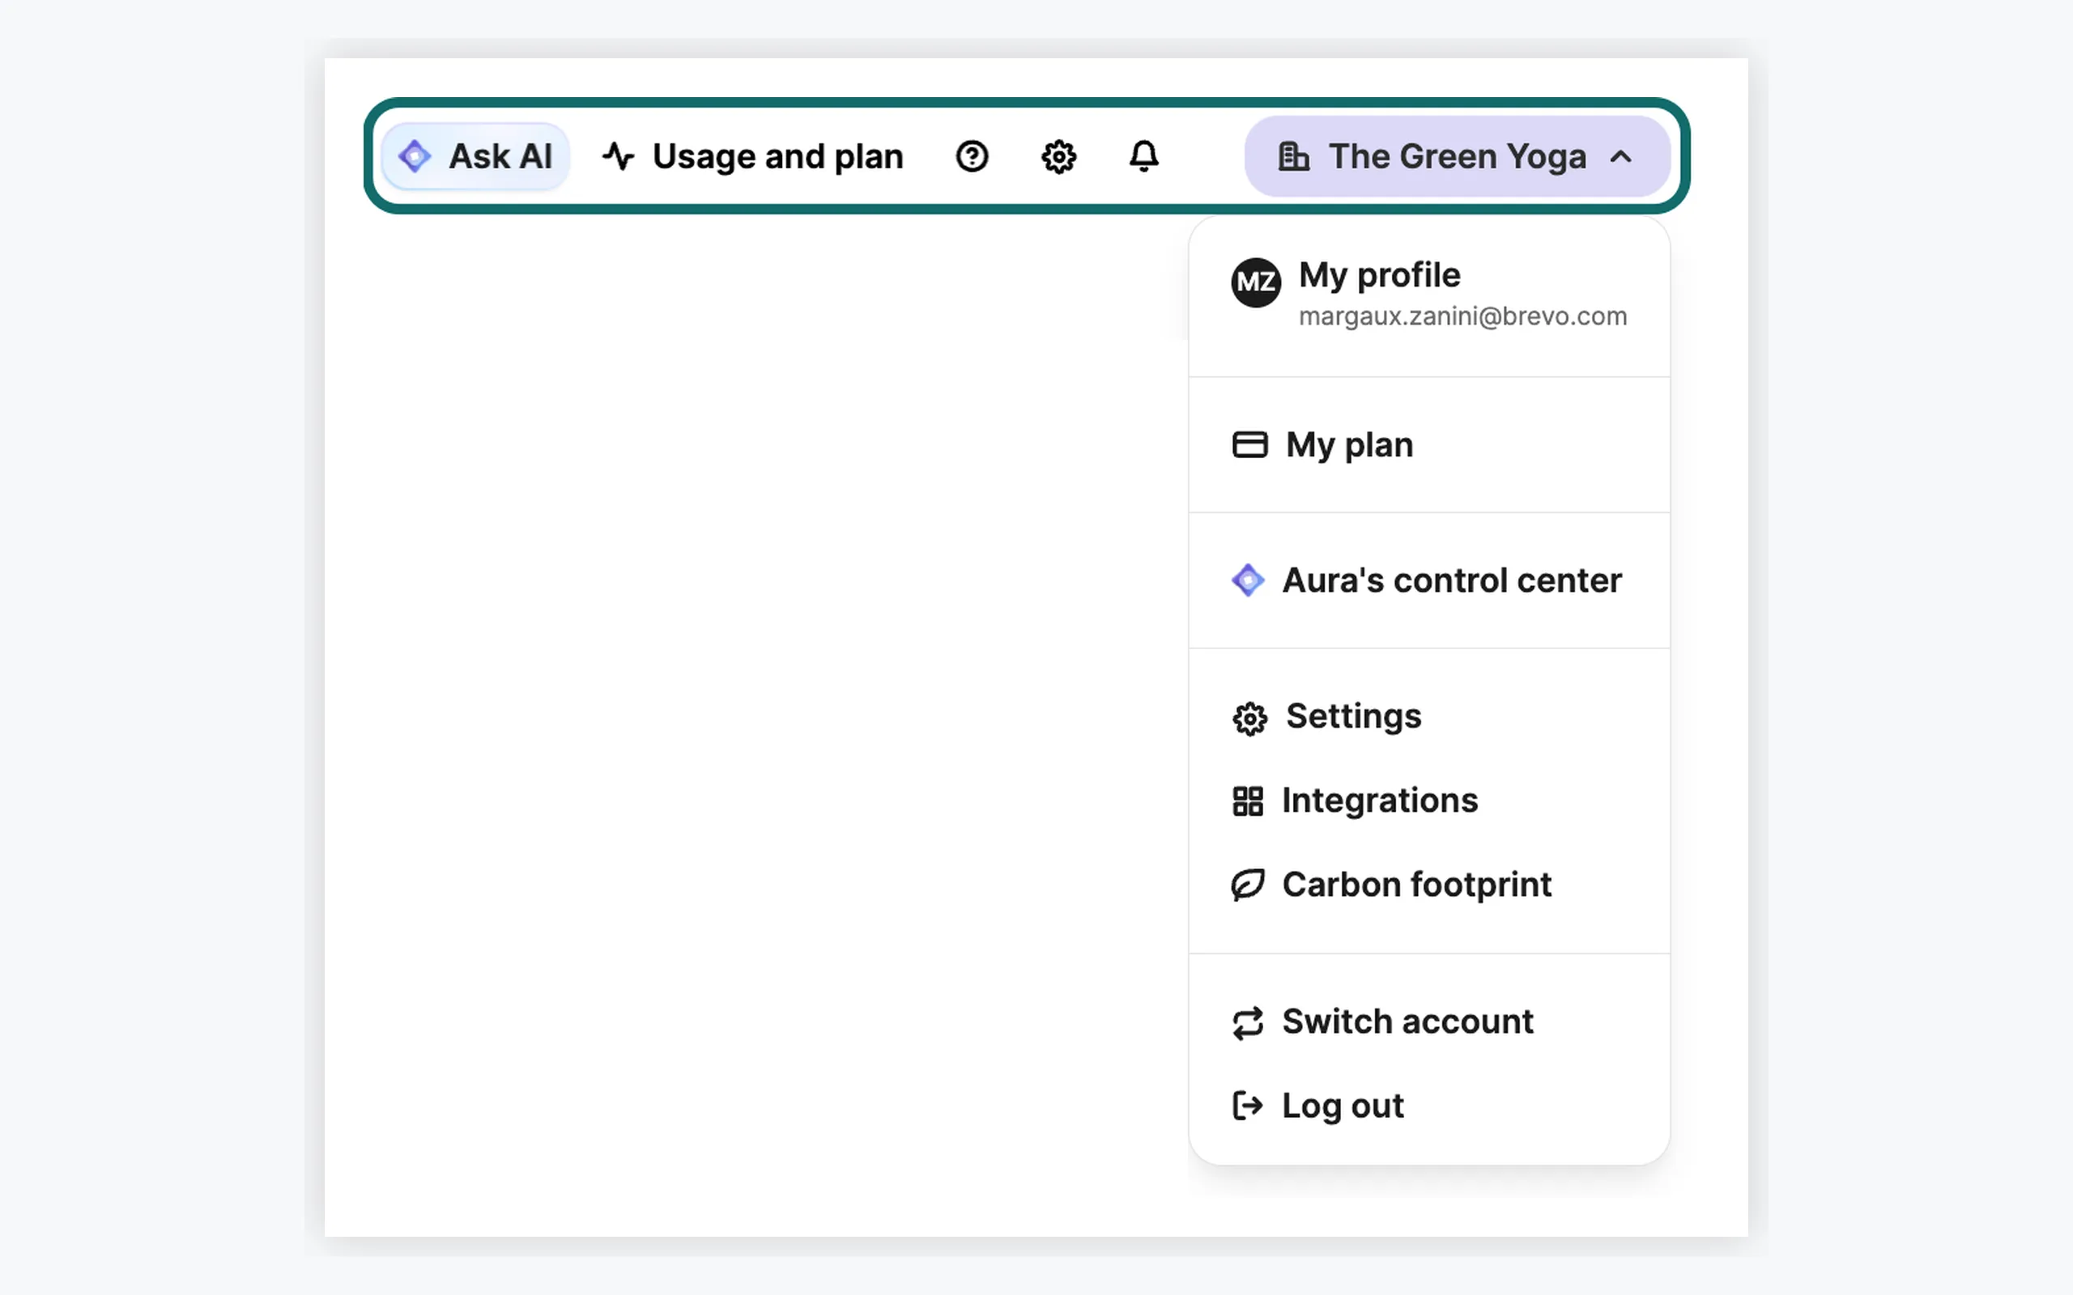The height and width of the screenshot is (1295, 2073).
Task: Open Aura's control center
Action: click(1428, 580)
